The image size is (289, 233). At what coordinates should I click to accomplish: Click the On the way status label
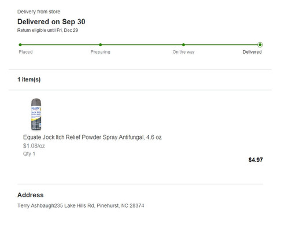184,52
